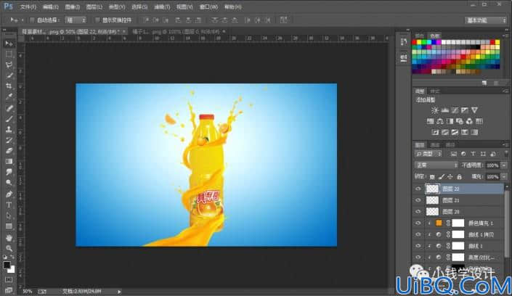Viewport: 512px width, 296px height.
Task: Open the 基本功能 workspace dropdown
Action: coord(486,20)
